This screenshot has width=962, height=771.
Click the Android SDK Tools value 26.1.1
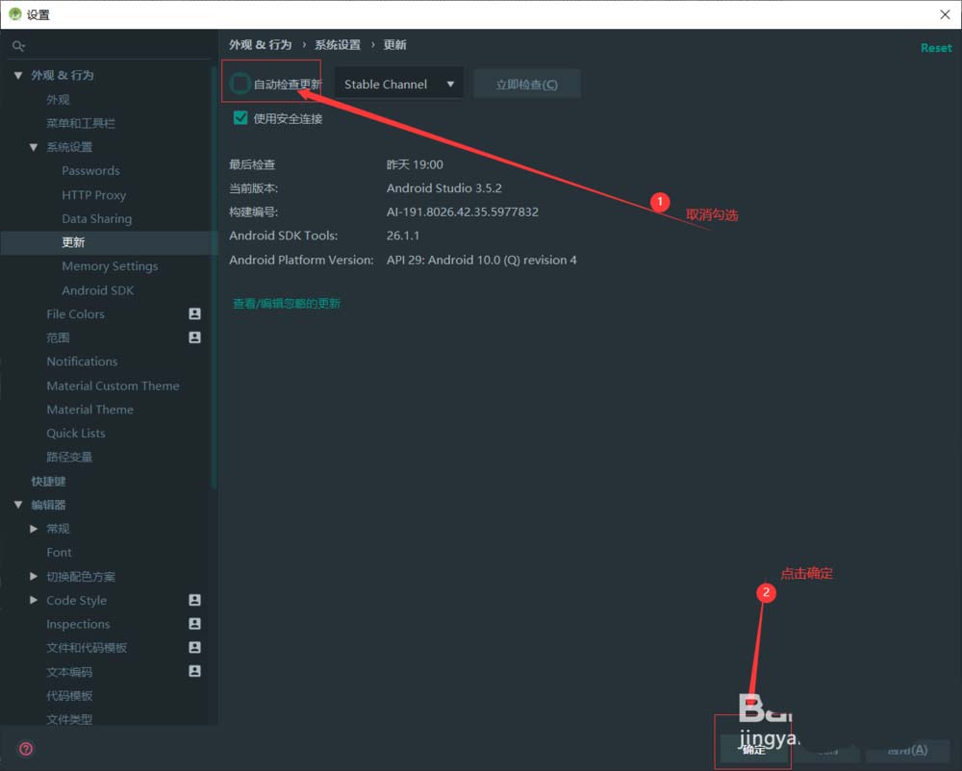point(403,236)
